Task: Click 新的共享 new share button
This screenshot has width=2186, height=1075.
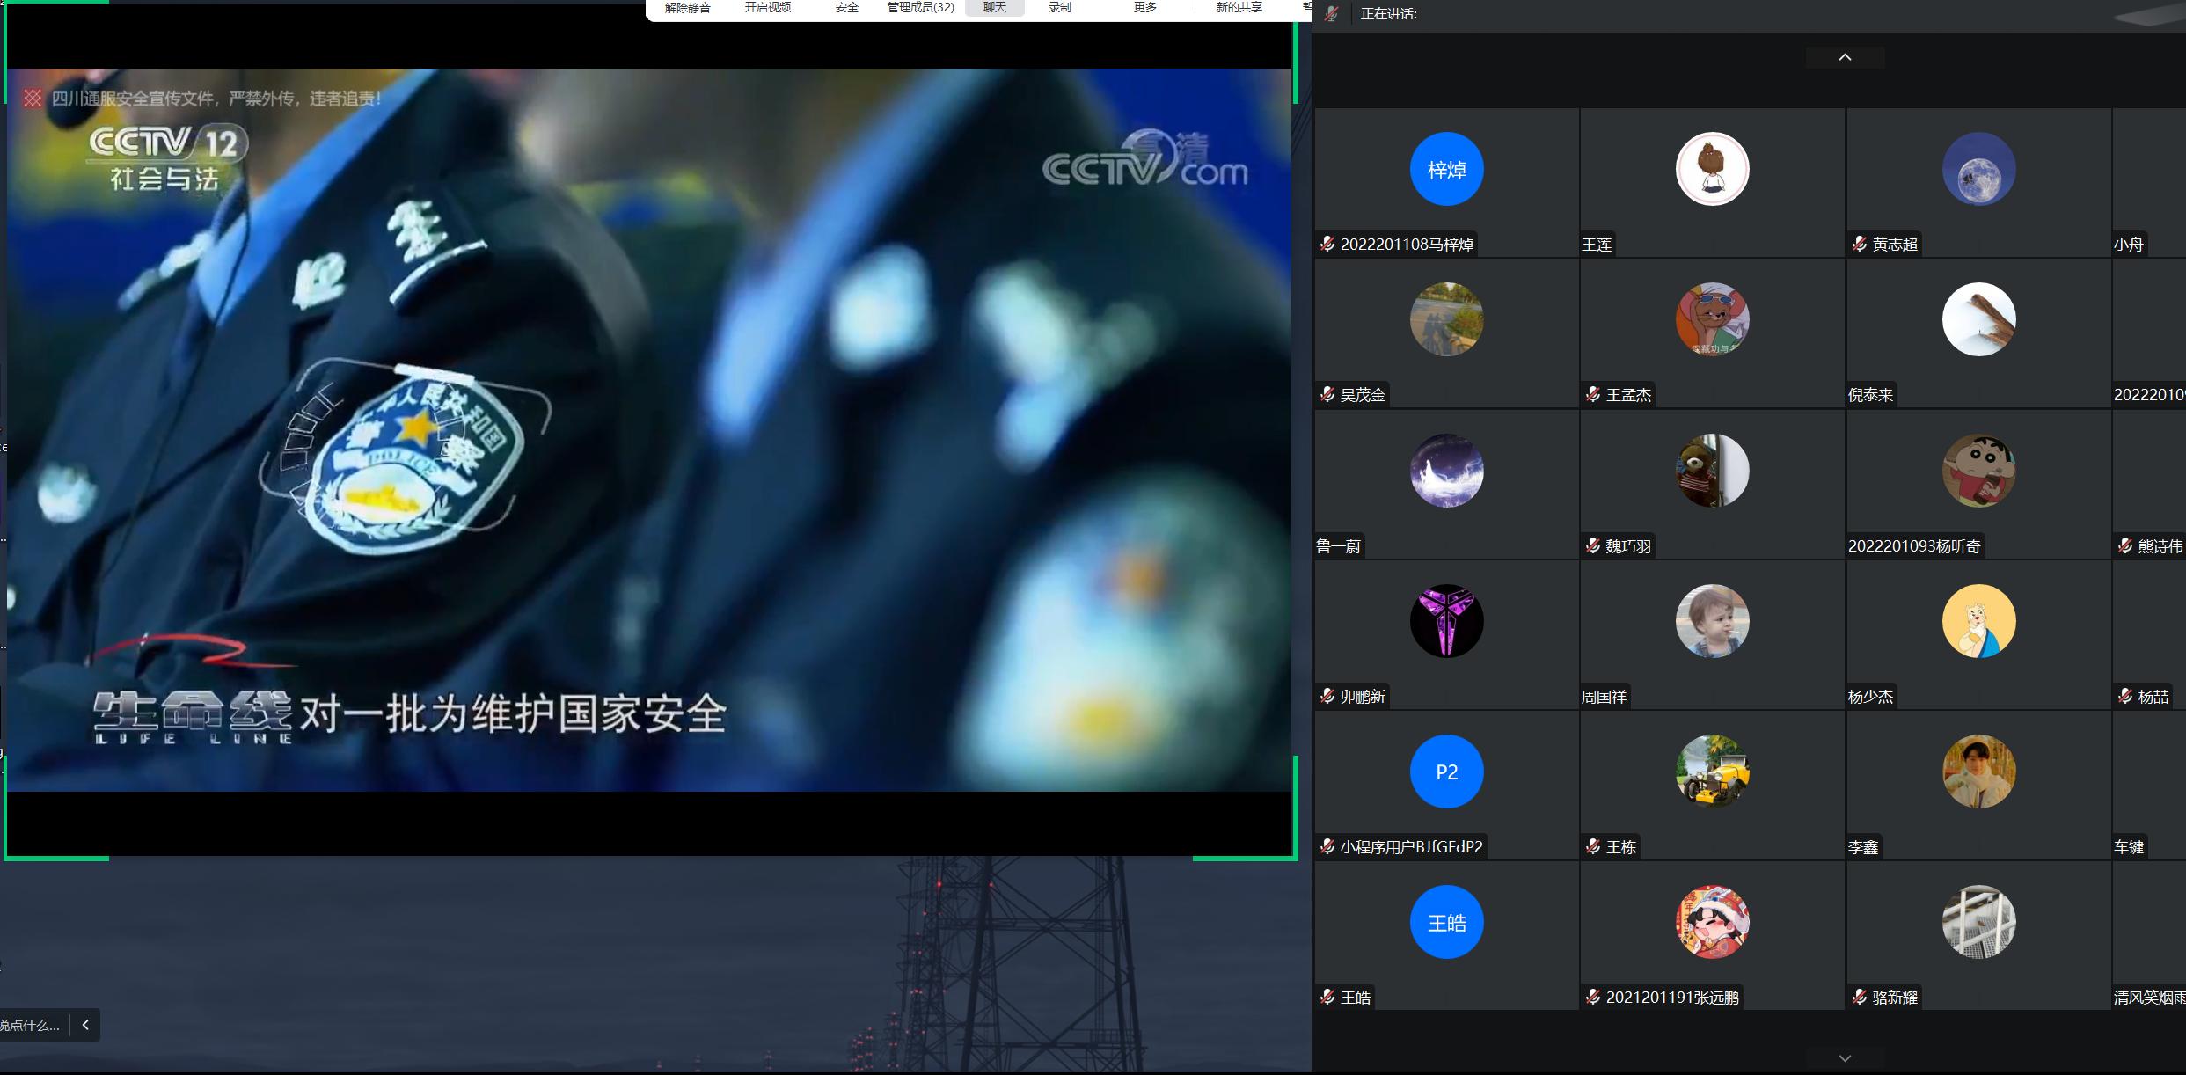Action: click(x=1239, y=8)
